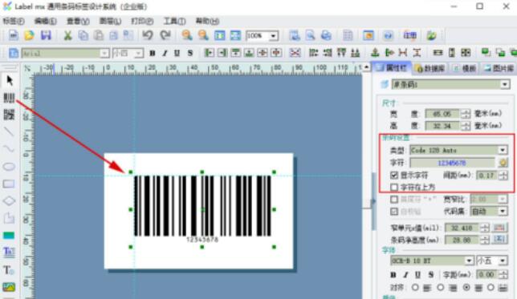Click the New label icon in toolbar
This screenshot has width=517, height=299.
coord(13,35)
